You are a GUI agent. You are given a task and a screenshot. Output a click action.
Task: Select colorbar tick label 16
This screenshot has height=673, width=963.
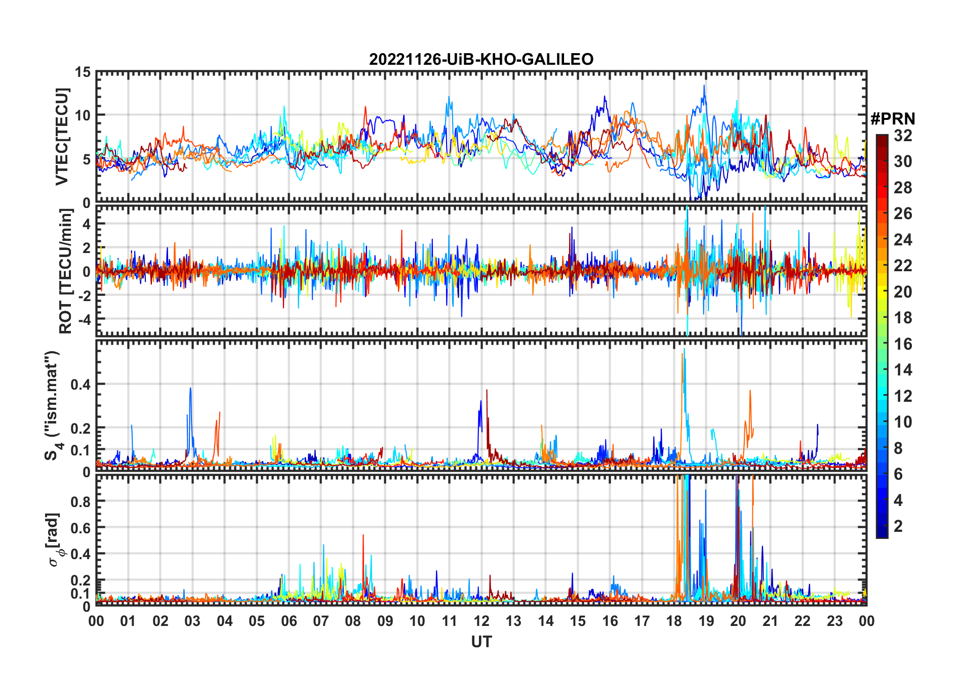pyautogui.click(x=903, y=344)
